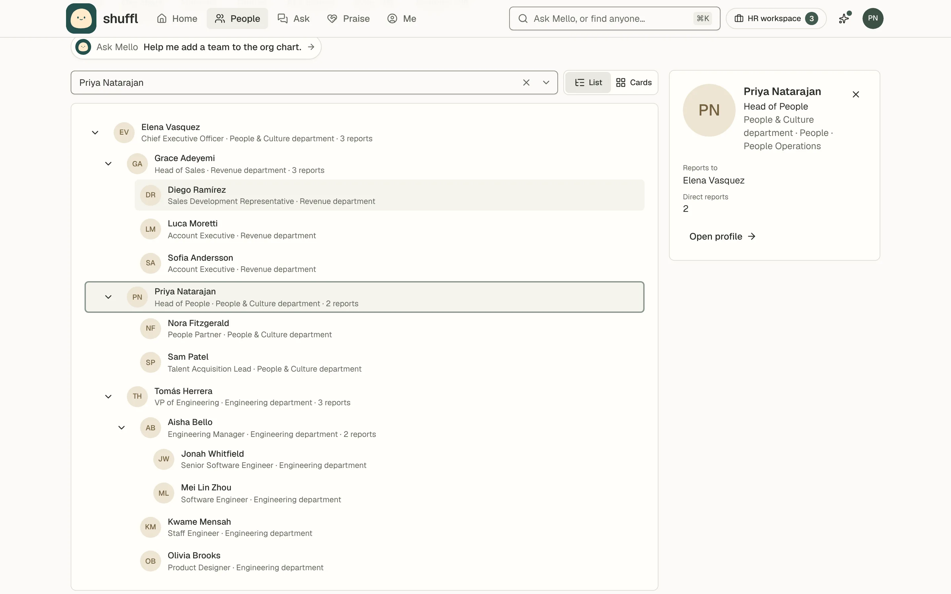This screenshot has height=594, width=951.
Task: Open the Ask nav item
Action: 294,18
